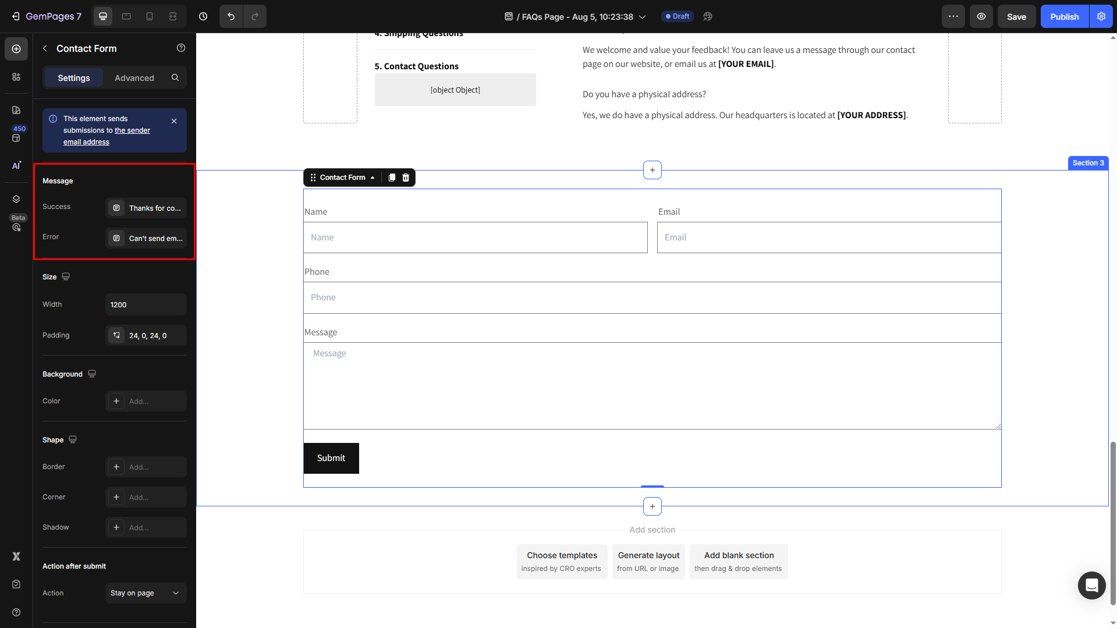Select the Settings tab
Viewport: 1117px width, 628px height.
(x=74, y=78)
